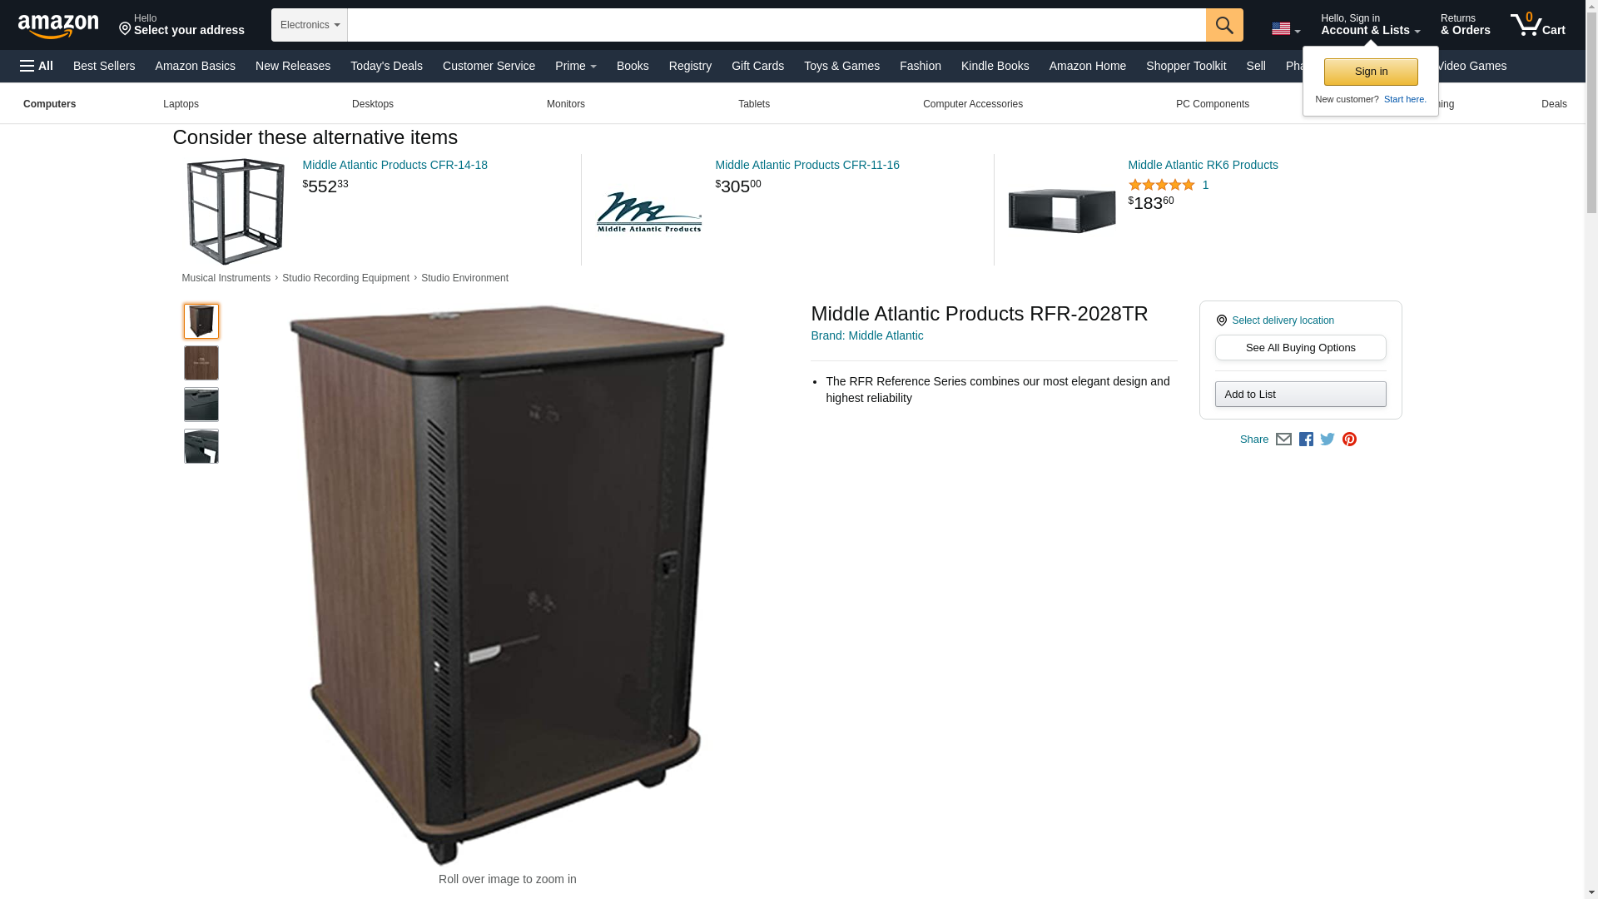Viewport: 1598px width, 899px height.
Task: Select the second product thumbnail image
Action: coord(201,363)
